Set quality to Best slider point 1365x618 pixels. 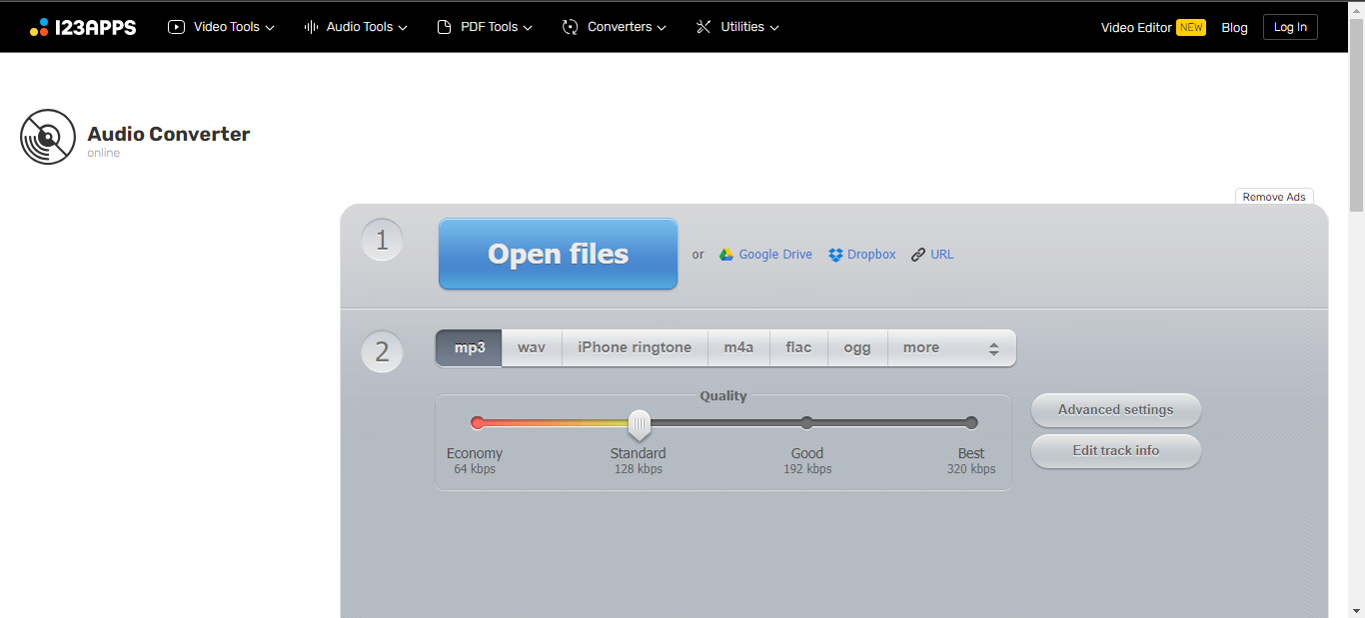coord(971,423)
